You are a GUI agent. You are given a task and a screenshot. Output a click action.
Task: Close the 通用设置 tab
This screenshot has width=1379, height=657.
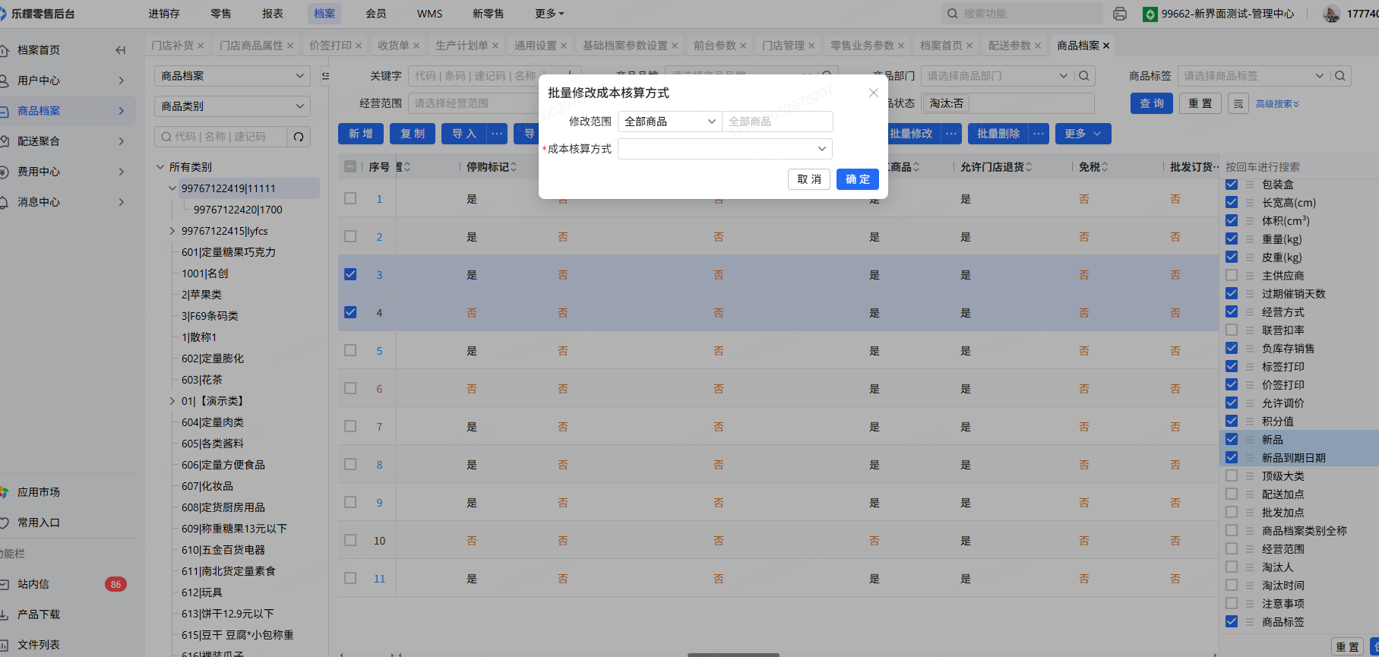564,46
